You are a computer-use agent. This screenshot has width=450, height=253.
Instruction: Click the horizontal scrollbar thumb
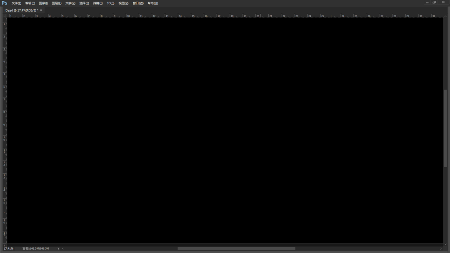coord(236,248)
